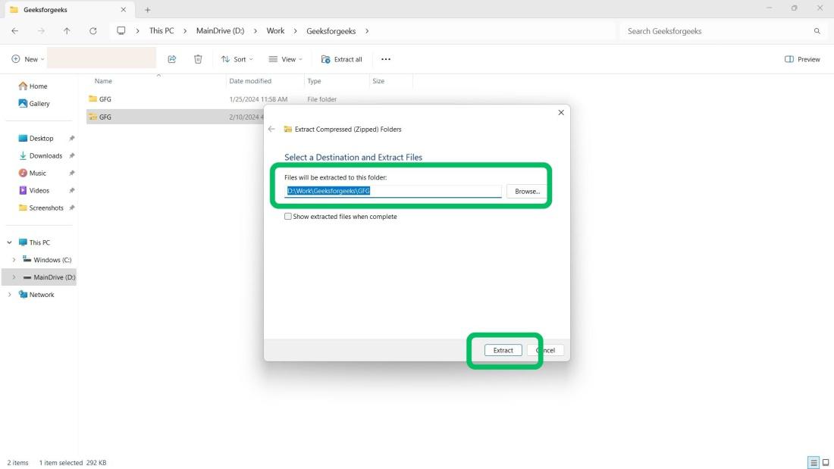
Task: Open Music in quick access
Action: (33, 174)
